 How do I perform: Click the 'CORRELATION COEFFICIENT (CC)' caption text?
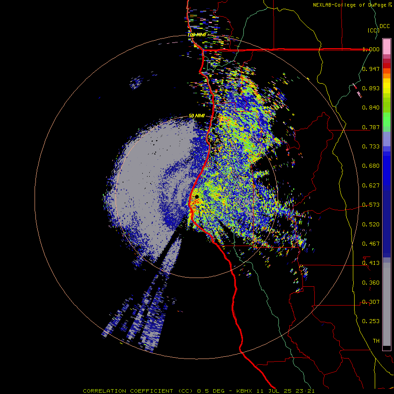pos(138,391)
